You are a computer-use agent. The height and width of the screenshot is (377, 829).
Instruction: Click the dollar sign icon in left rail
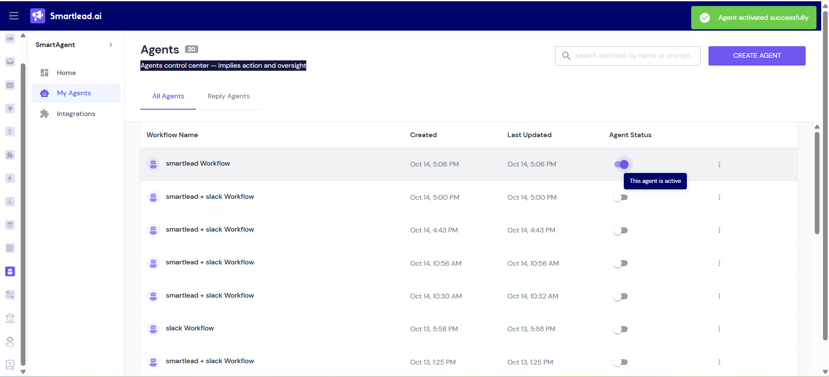[x=10, y=132]
